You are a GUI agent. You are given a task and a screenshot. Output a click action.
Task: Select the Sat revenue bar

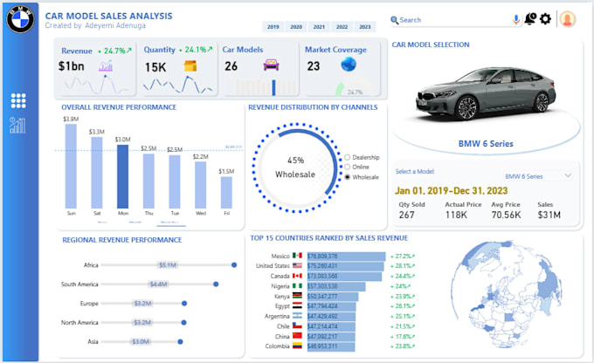97,173
